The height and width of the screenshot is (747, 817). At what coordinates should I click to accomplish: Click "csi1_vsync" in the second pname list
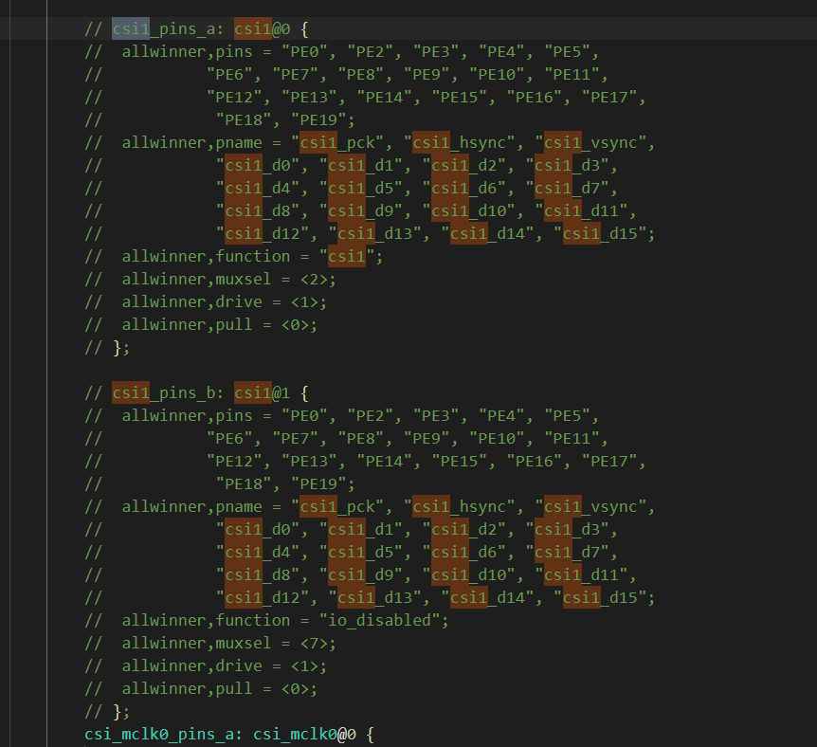pos(590,506)
